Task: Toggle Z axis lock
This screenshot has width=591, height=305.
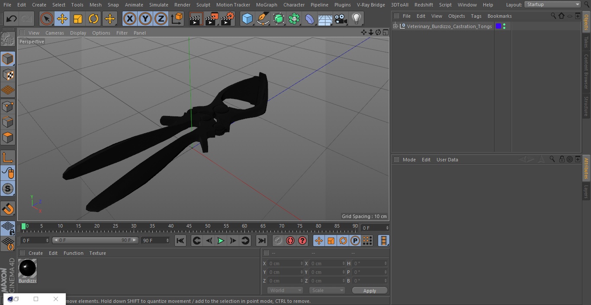Action: 161,19
